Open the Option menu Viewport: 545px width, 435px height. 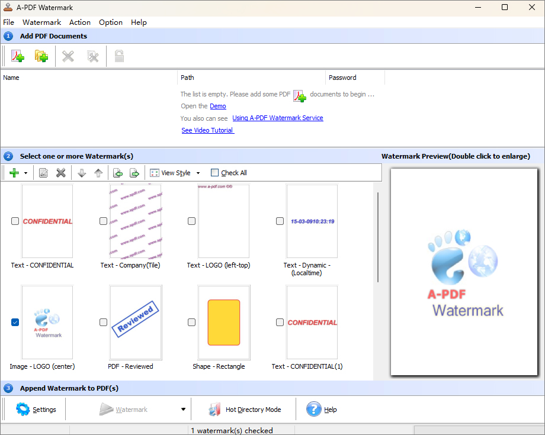111,22
